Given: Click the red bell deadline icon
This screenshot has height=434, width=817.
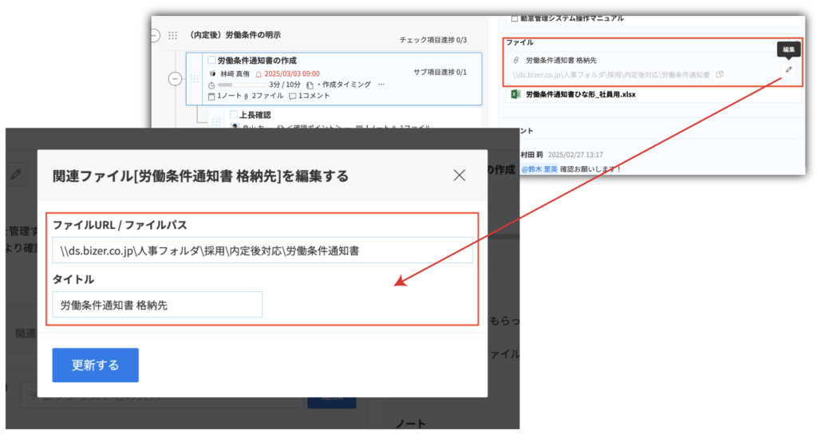Looking at the screenshot, I should (258, 73).
